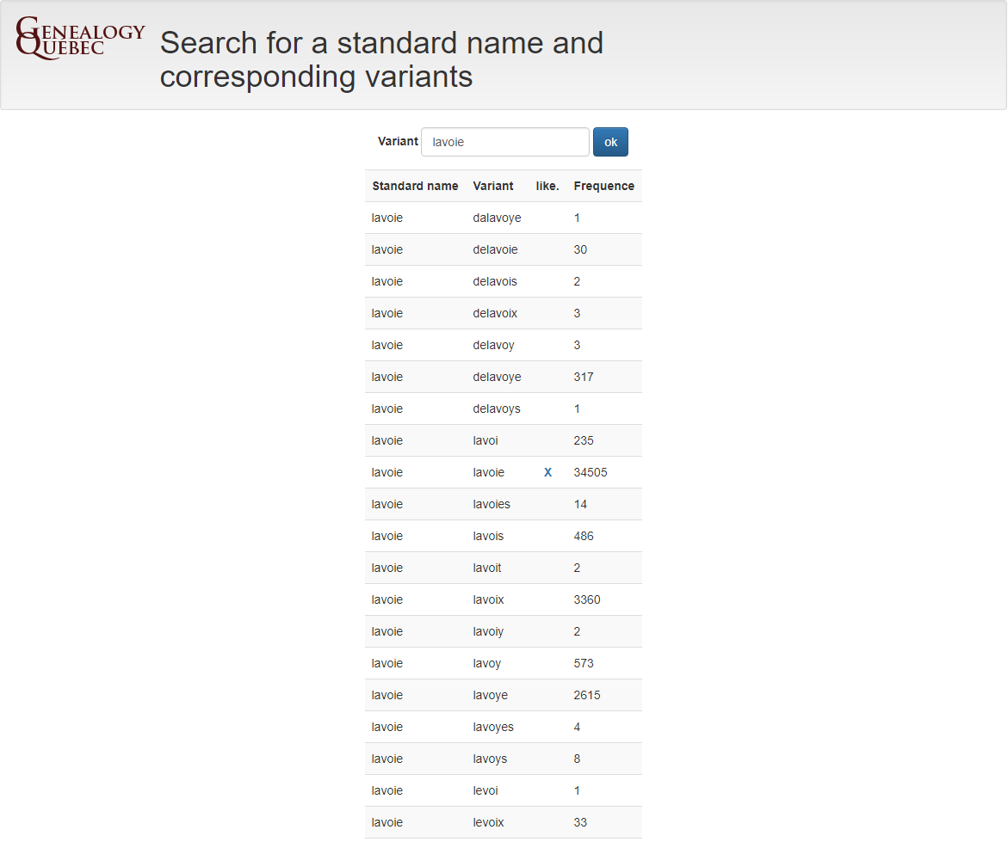Click the frequency value 573
1008x842 pixels.
point(584,663)
